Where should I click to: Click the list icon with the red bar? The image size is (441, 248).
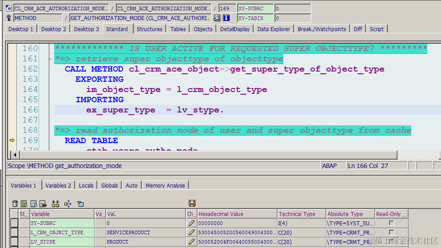coord(43,204)
